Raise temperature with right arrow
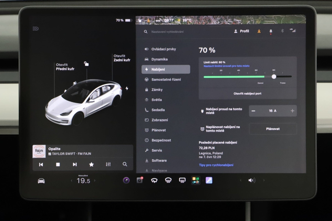 tap(95, 180)
